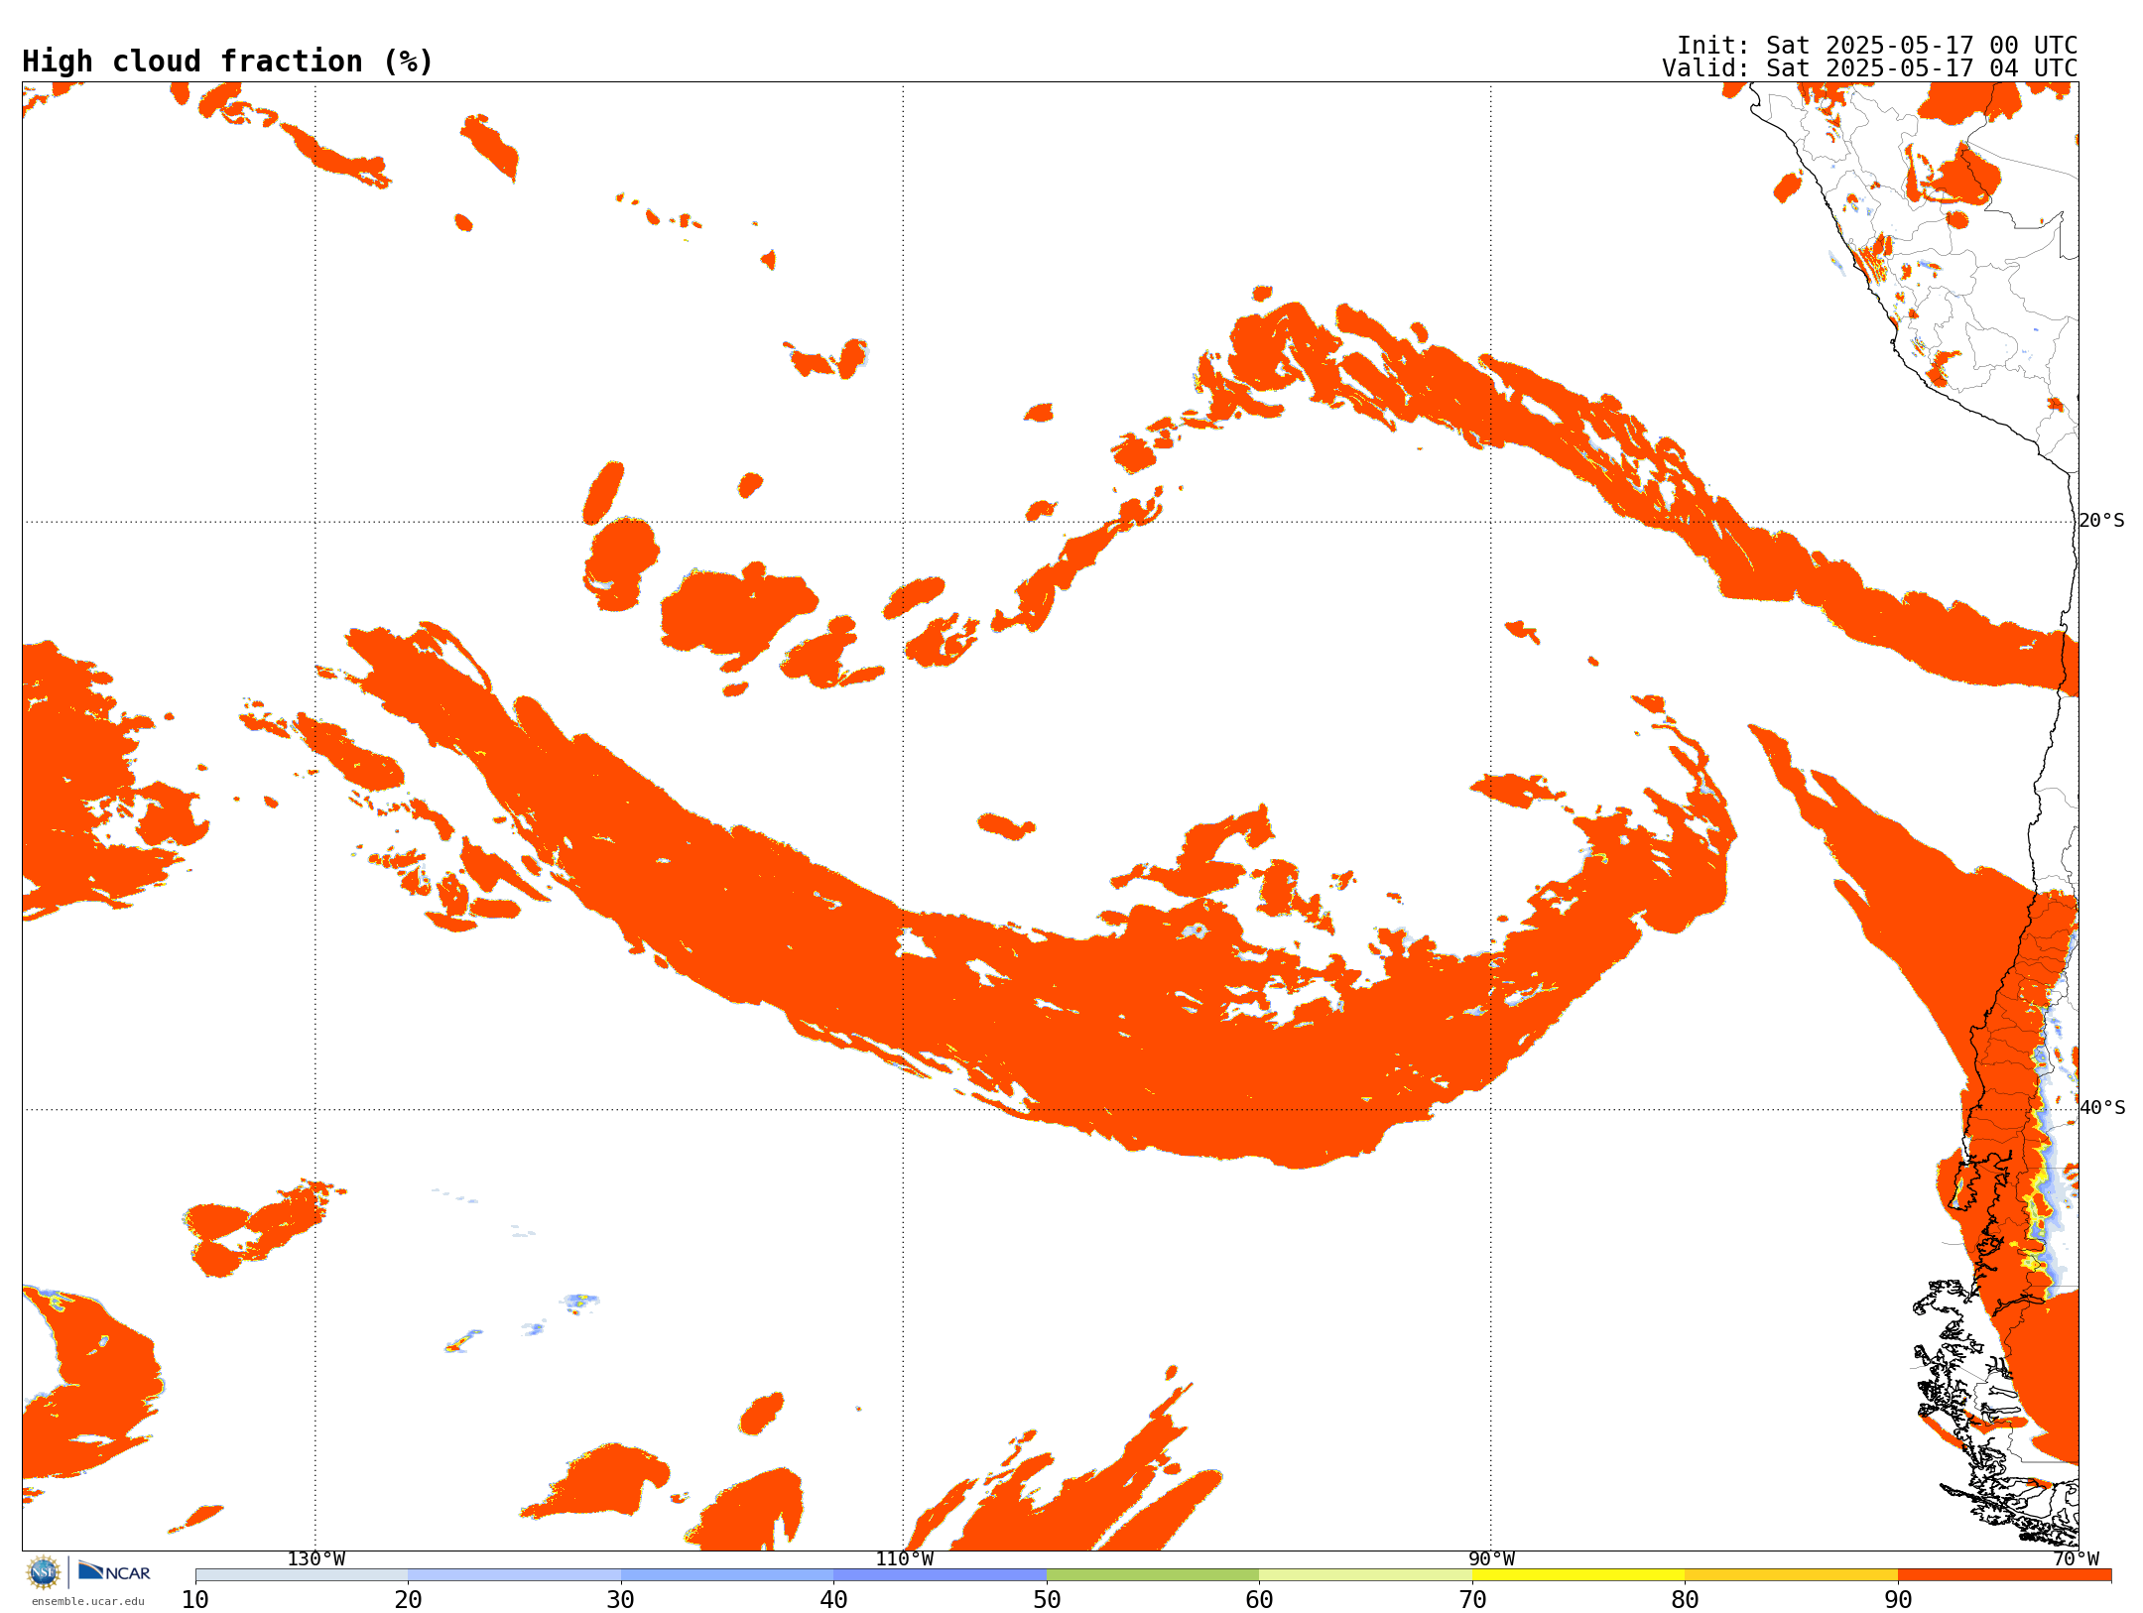Select the 10-20 pale gray colorbar segment
Image resolution: width=2143 pixels, height=1613 pixels.
pyautogui.click(x=302, y=1575)
